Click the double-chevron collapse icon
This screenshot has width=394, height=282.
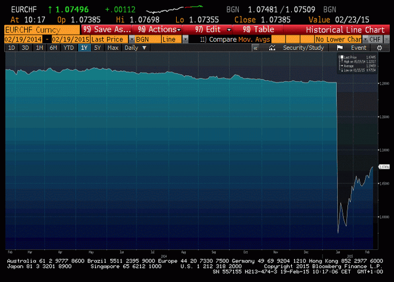(x=255, y=48)
